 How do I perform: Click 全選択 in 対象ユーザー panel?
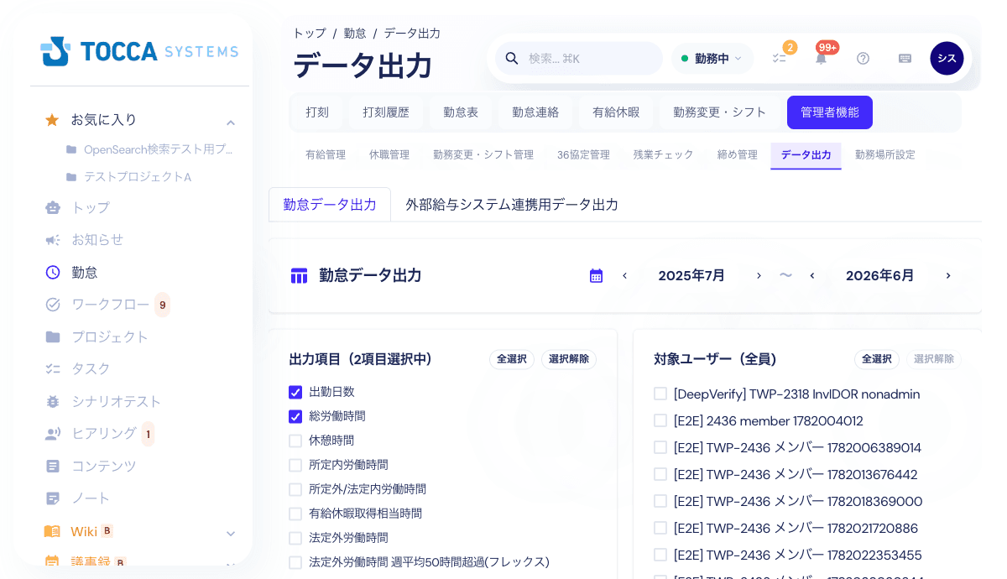(877, 359)
